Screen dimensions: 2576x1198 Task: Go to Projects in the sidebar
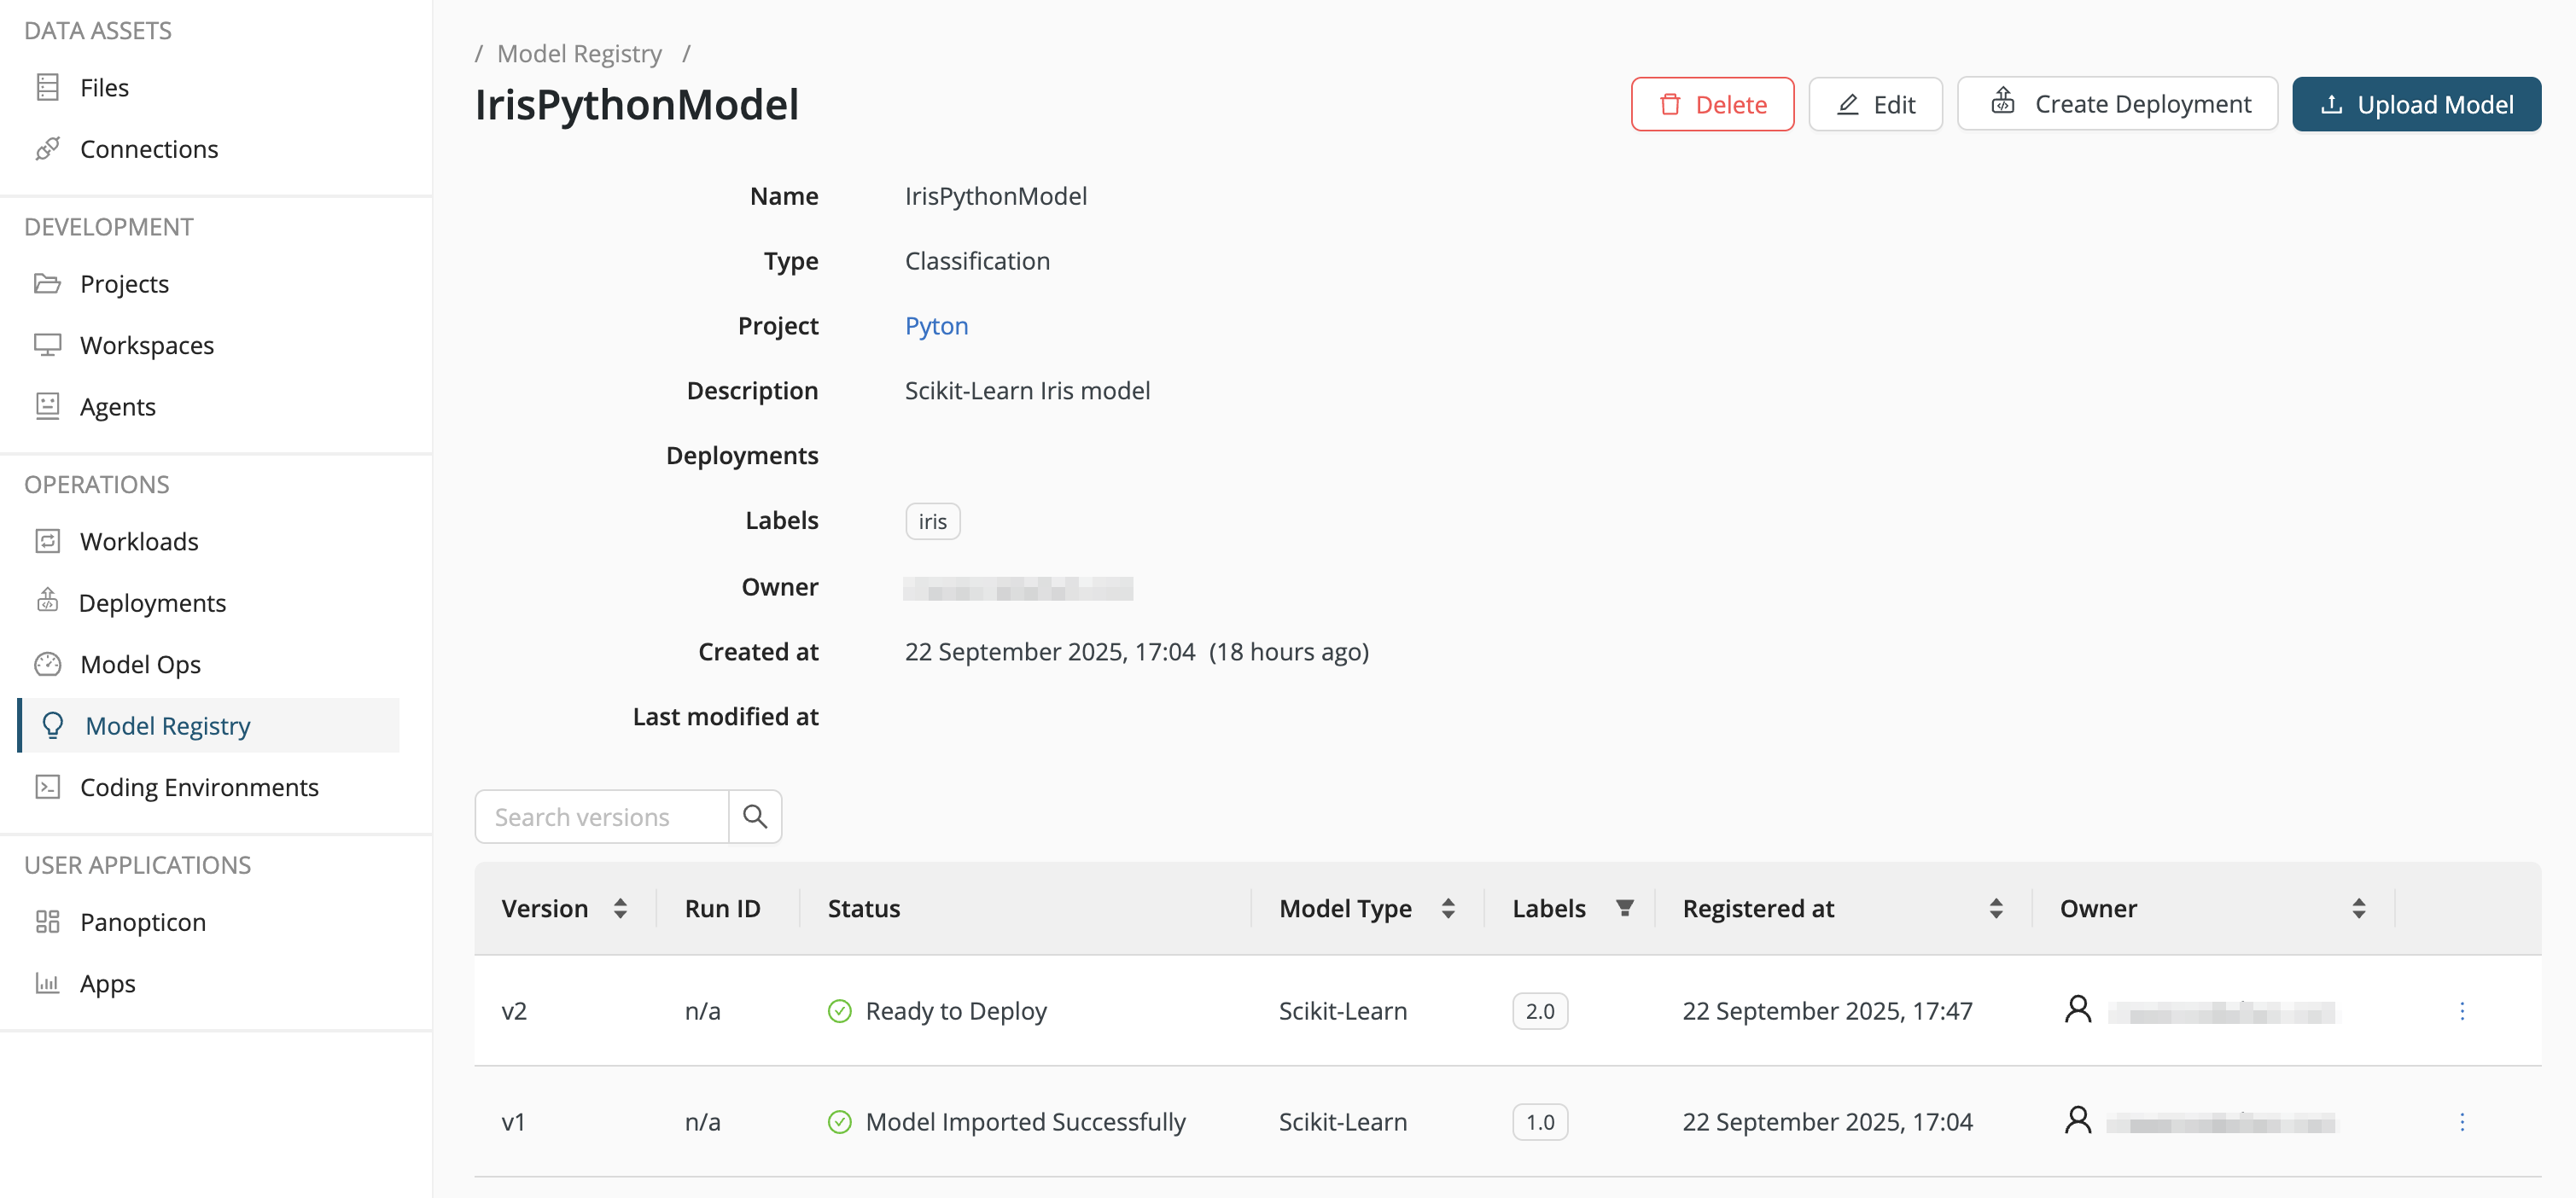(x=124, y=284)
